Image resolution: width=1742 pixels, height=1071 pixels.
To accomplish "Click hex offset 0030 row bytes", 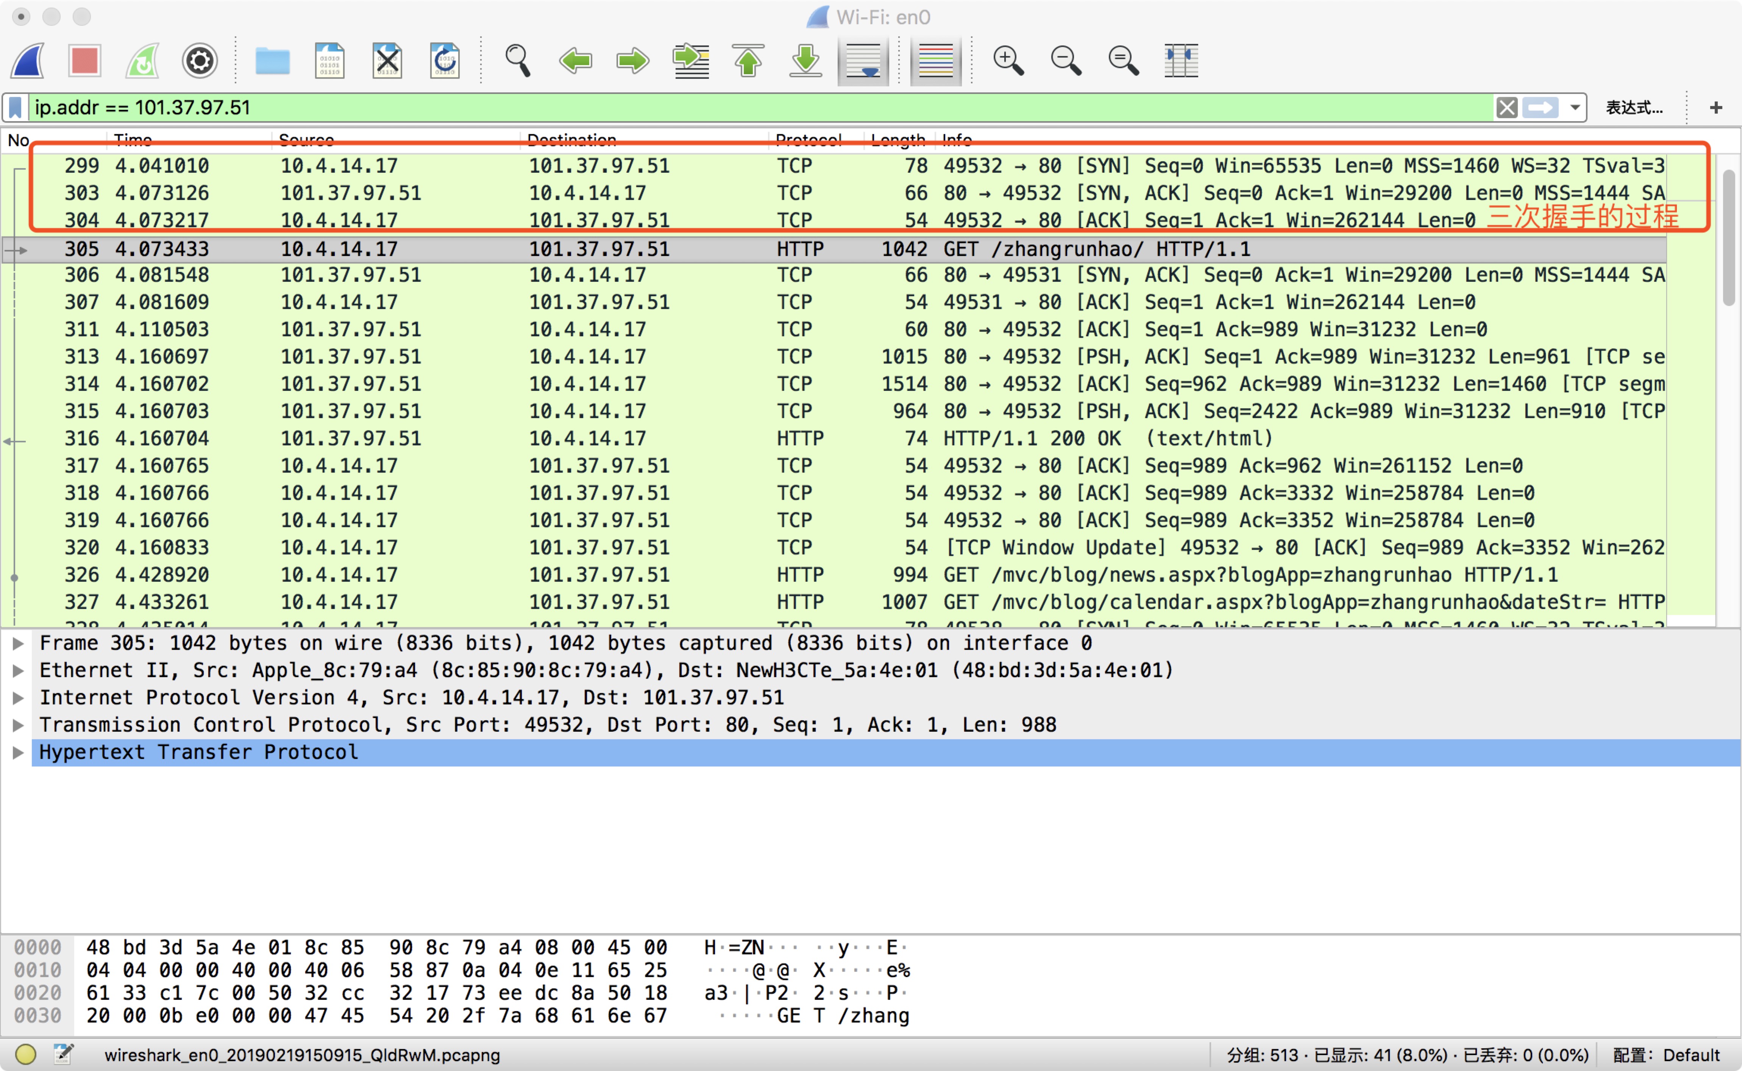I will [377, 1016].
